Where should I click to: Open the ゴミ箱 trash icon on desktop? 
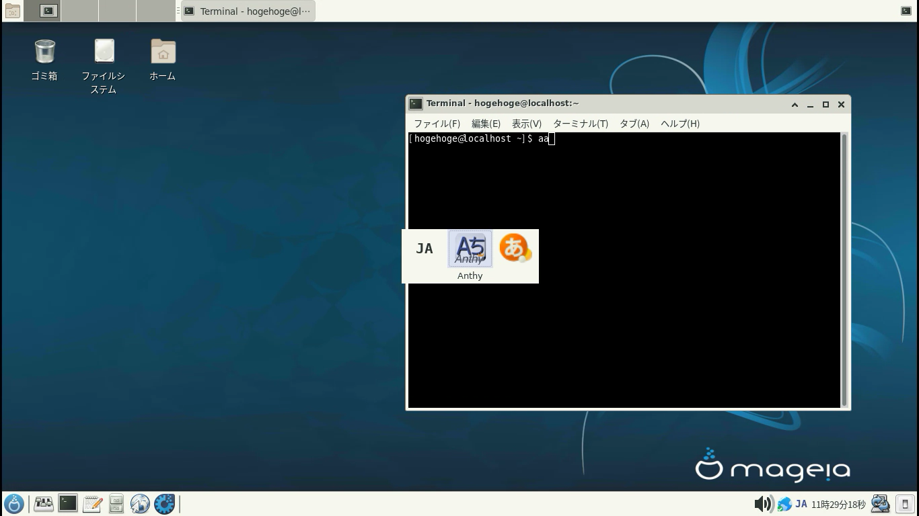click(44, 51)
